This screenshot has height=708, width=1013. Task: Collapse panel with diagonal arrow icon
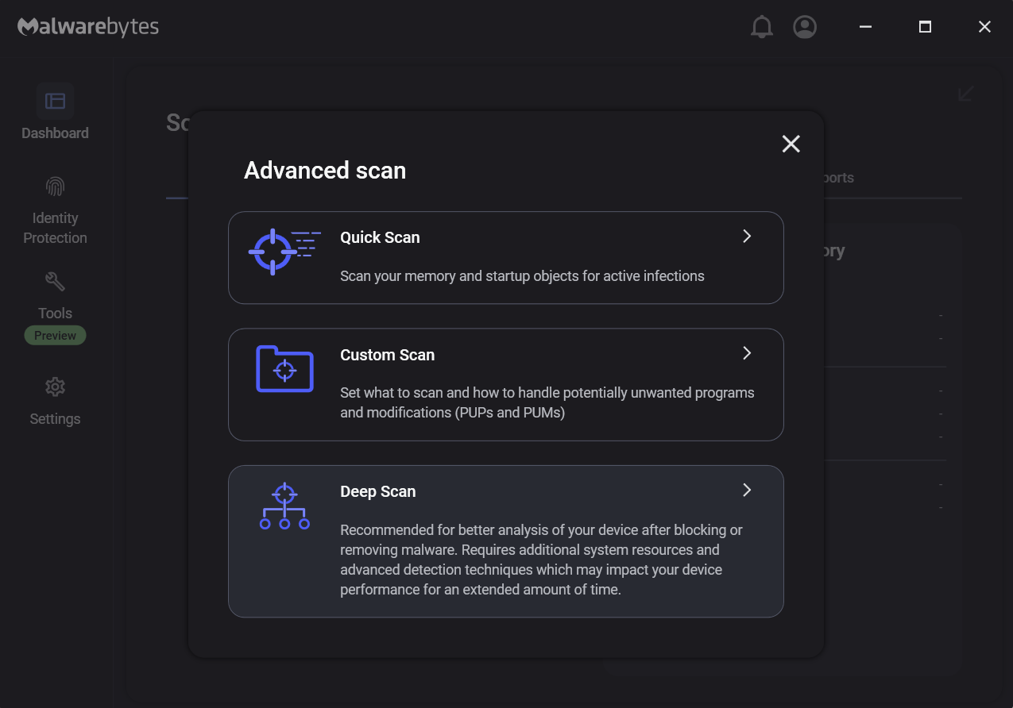coord(965,94)
